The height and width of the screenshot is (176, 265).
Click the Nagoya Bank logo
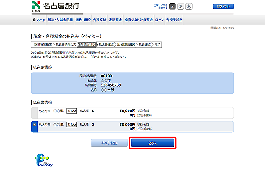(x=56, y=7)
